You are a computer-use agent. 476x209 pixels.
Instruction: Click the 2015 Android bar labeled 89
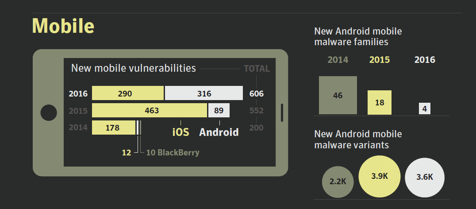(x=219, y=110)
